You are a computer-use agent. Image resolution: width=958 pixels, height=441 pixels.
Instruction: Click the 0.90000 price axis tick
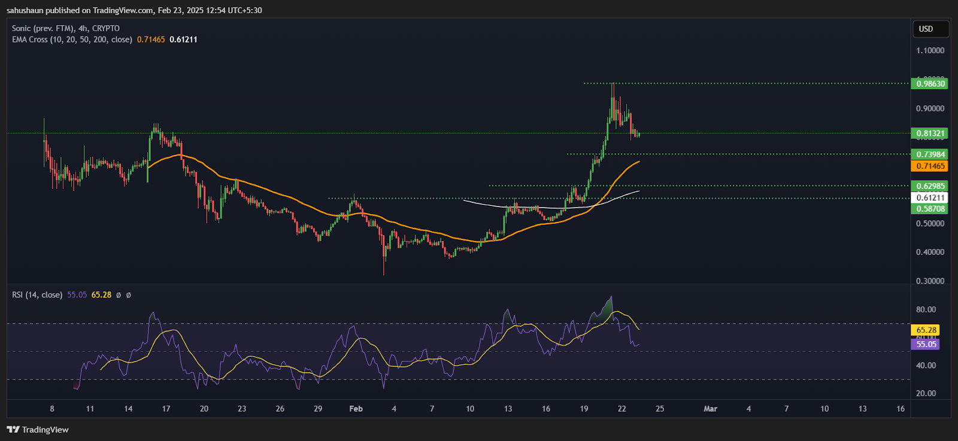[930, 108]
